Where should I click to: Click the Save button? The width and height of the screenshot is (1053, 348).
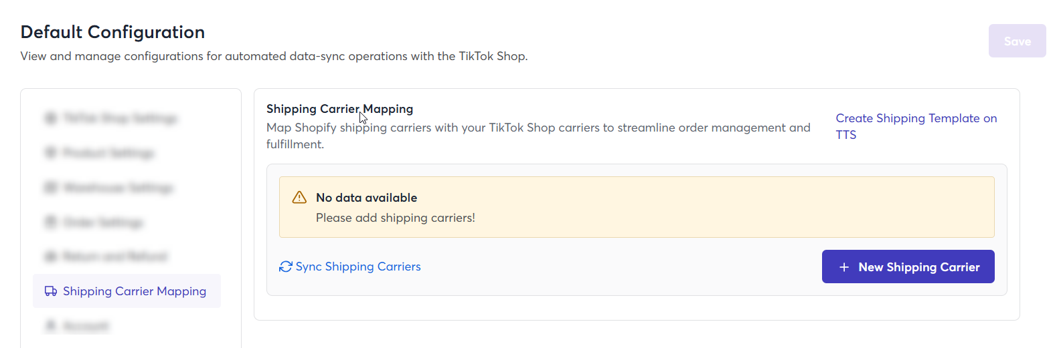[1017, 41]
